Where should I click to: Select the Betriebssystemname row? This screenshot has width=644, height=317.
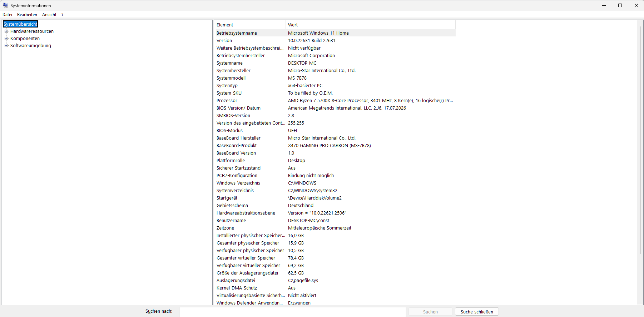click(335, 33)
